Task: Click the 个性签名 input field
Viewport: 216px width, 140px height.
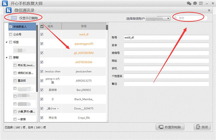Action: tap(166, 76)
